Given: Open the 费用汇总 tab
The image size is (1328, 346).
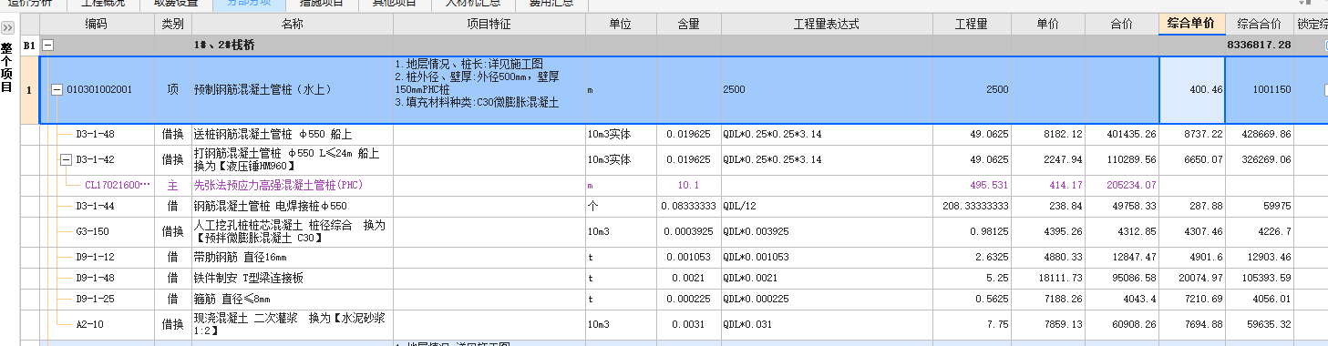Looking at the screenshot, I should (551, 4).
